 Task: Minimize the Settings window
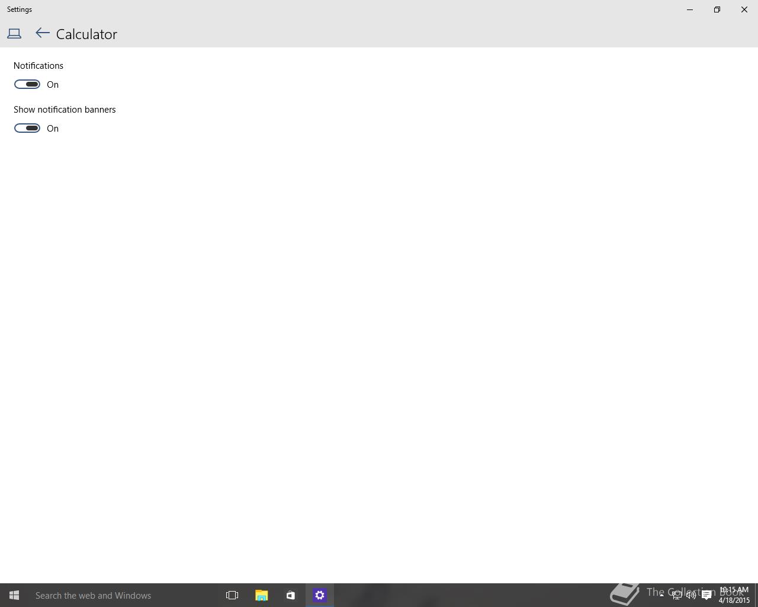tap(690, 9)
